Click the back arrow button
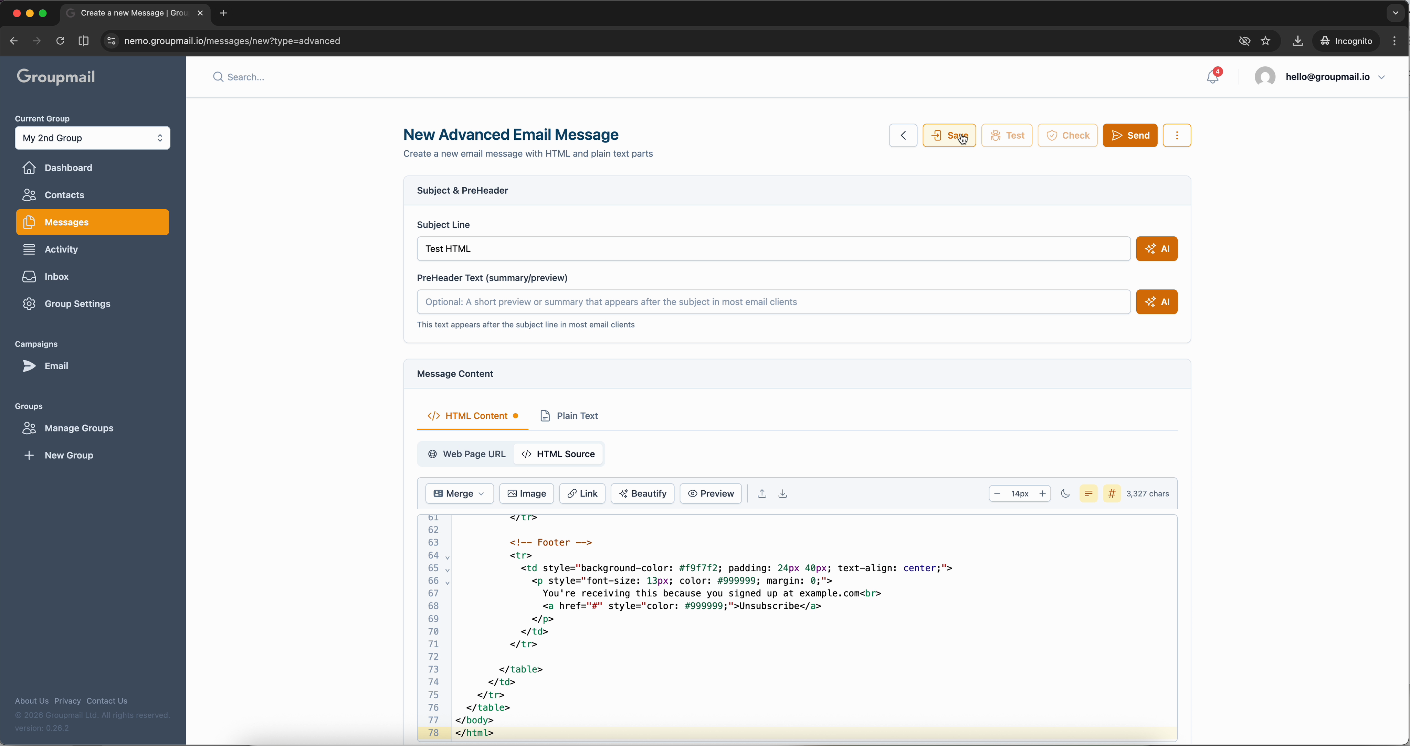1410x746 pixels. pos(903,135)
